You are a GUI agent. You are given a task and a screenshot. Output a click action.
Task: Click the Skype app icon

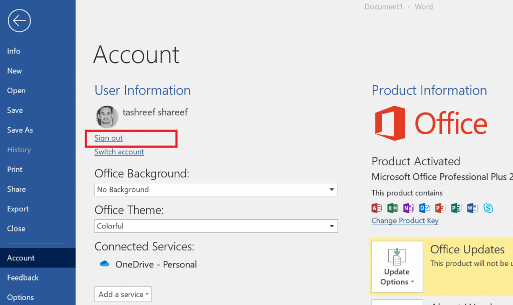488,208
